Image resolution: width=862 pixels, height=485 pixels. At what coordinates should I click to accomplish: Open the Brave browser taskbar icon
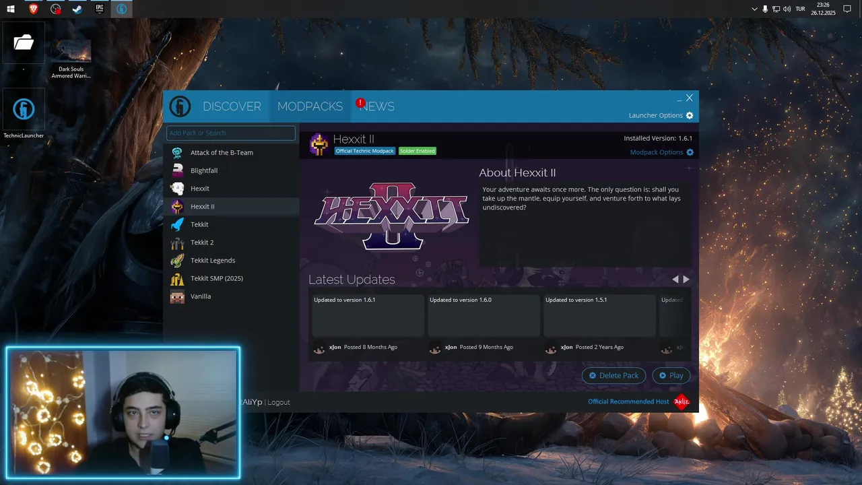point(34,9)
